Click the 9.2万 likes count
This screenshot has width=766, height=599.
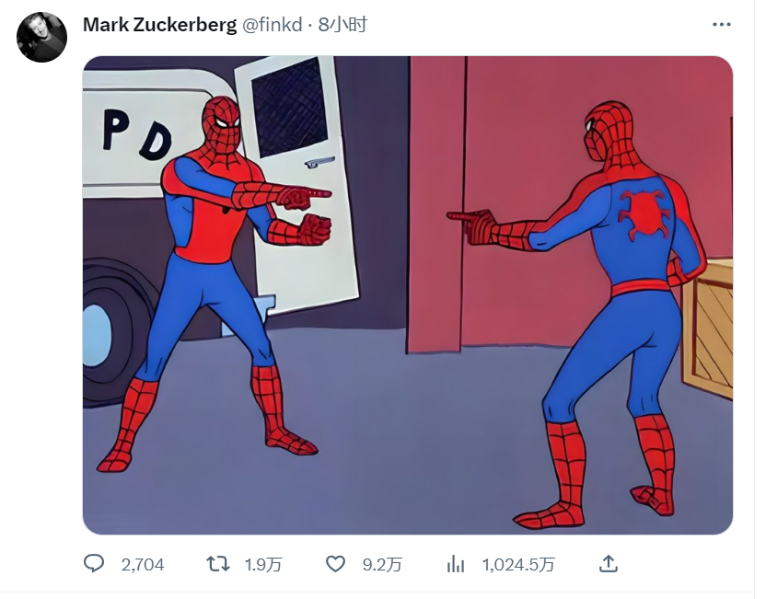(382, 565)
